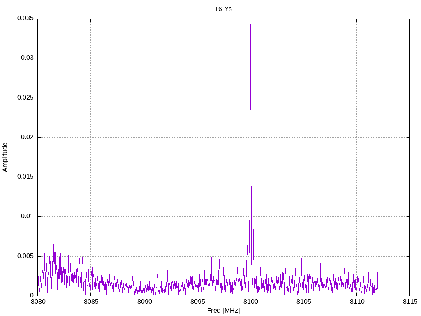
Task: Click the 0.035 y-axis tick label
Action: [x=25, y=18]
